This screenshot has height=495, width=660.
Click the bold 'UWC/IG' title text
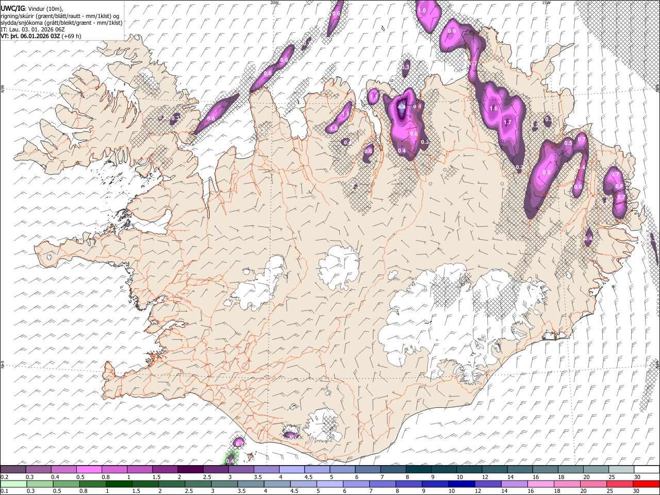pyautogui.click(x=12, y=8)
